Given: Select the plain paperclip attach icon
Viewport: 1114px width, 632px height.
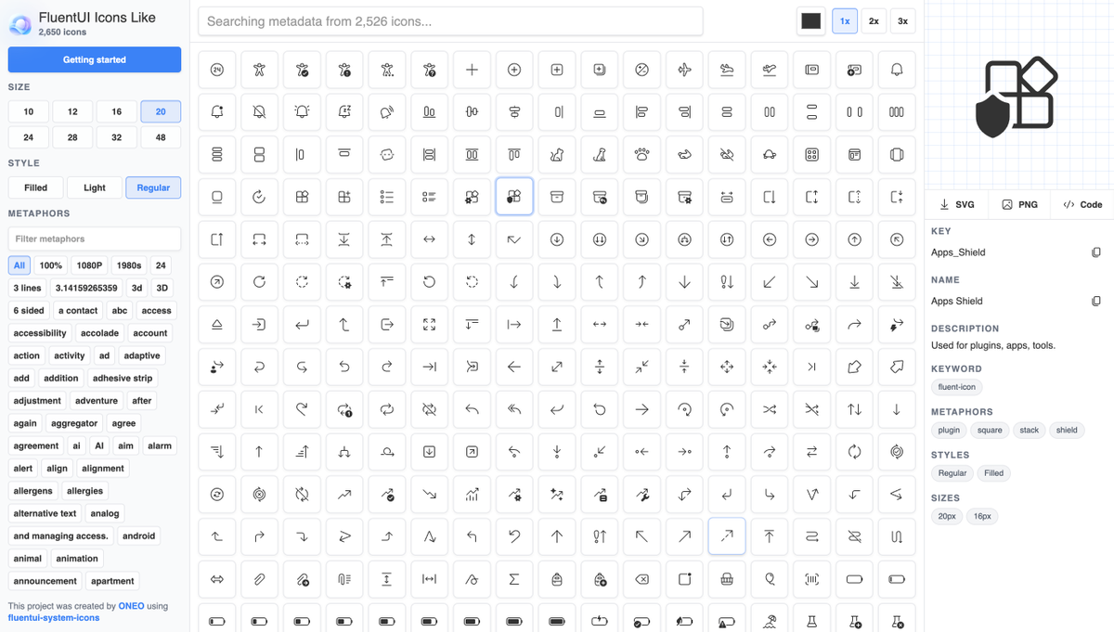Looking at the screenshot, I should 259,579.
